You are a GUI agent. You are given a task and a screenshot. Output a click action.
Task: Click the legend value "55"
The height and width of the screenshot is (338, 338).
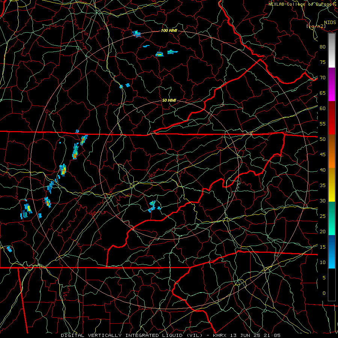point(323,124)
